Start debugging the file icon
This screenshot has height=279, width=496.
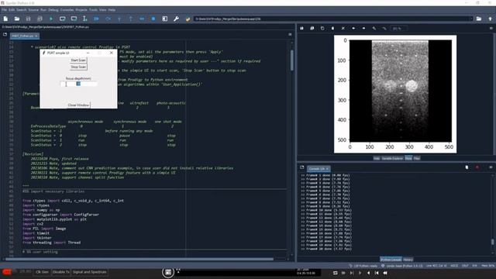[96, 19]
